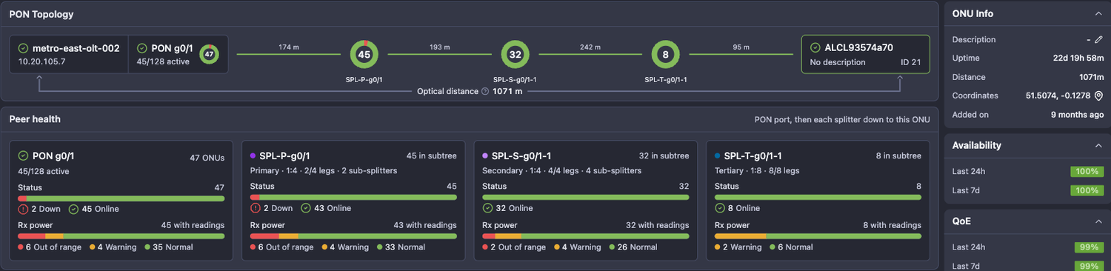
Task: Click "6 Out of range" in the PON g0/1 card
Action: coord(44,247)
